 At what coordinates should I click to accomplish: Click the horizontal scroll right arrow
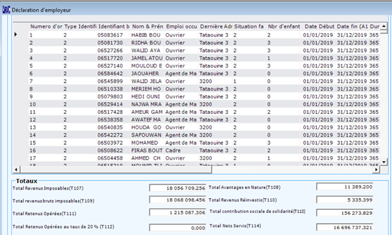(x=376, y=170)
